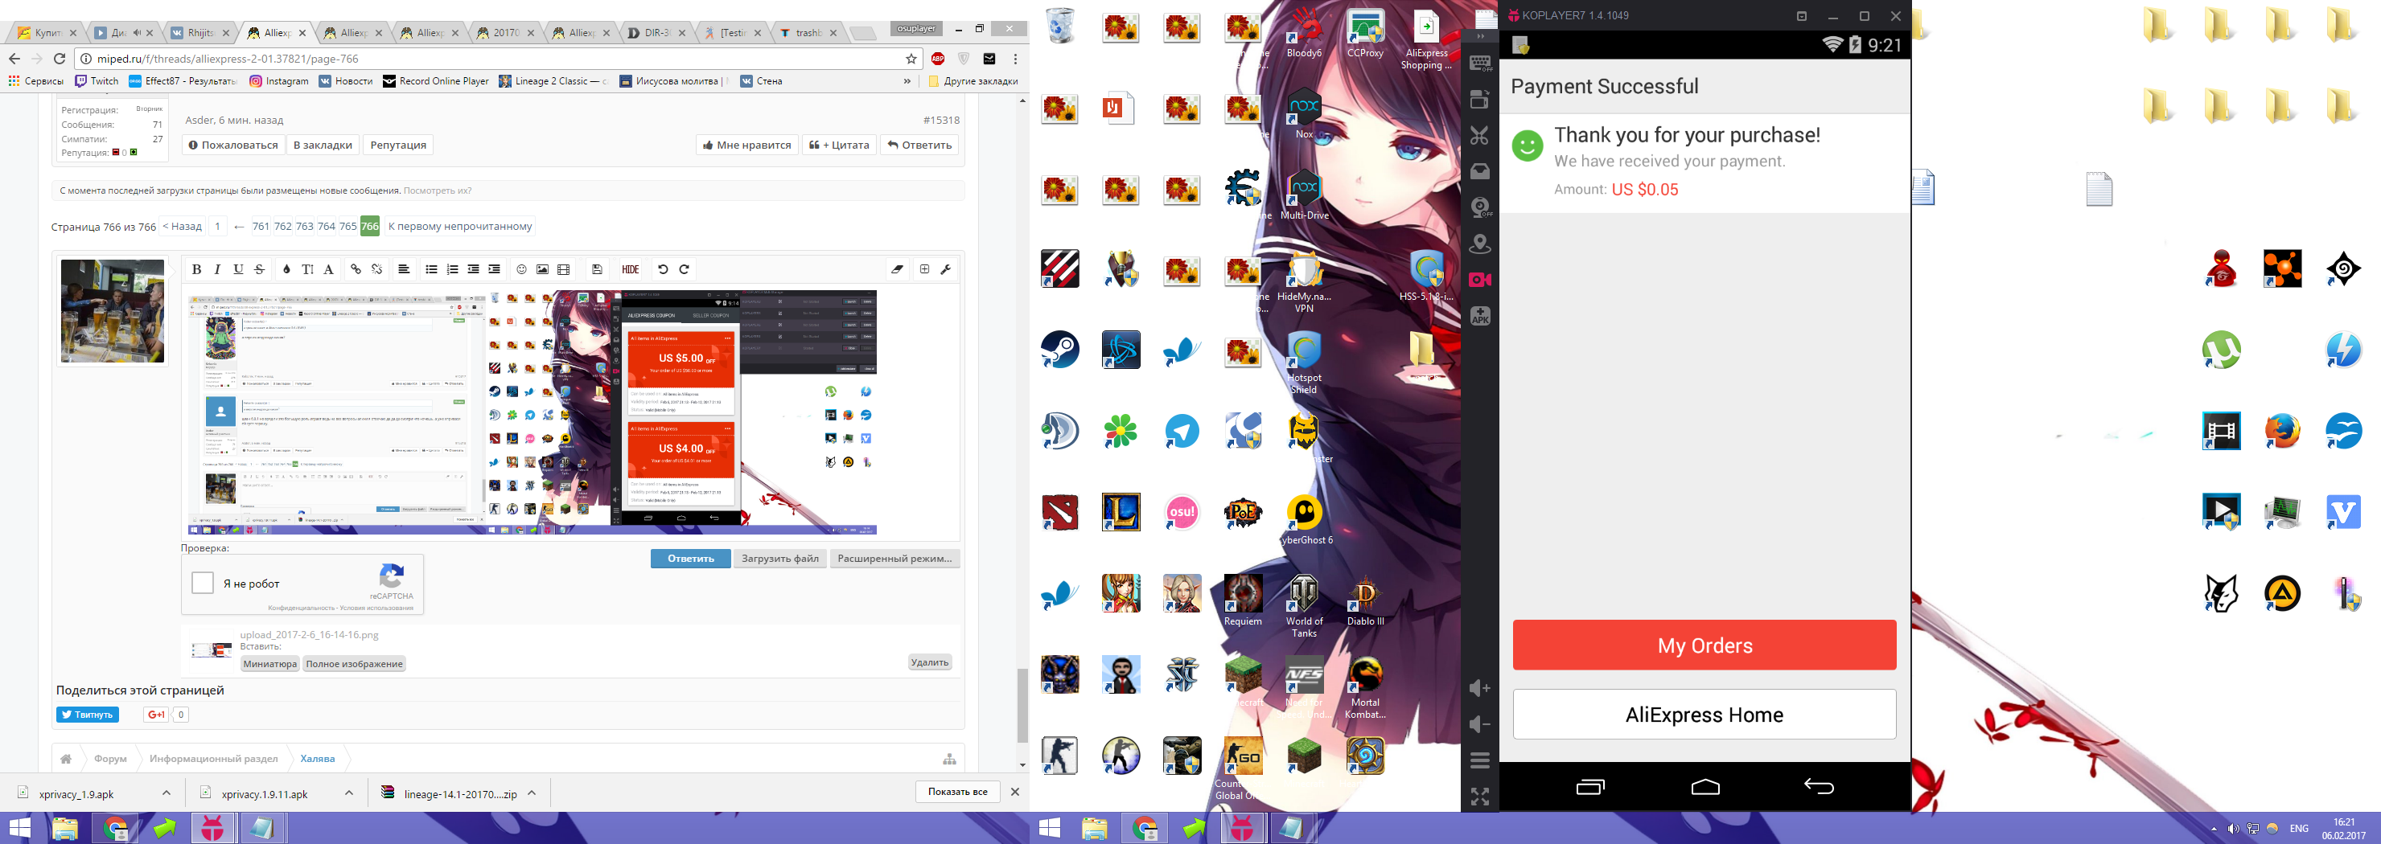Insert a HIDE tag in the editor
The width and height of the screenshot is (2381, 844).
pos(631,269)
